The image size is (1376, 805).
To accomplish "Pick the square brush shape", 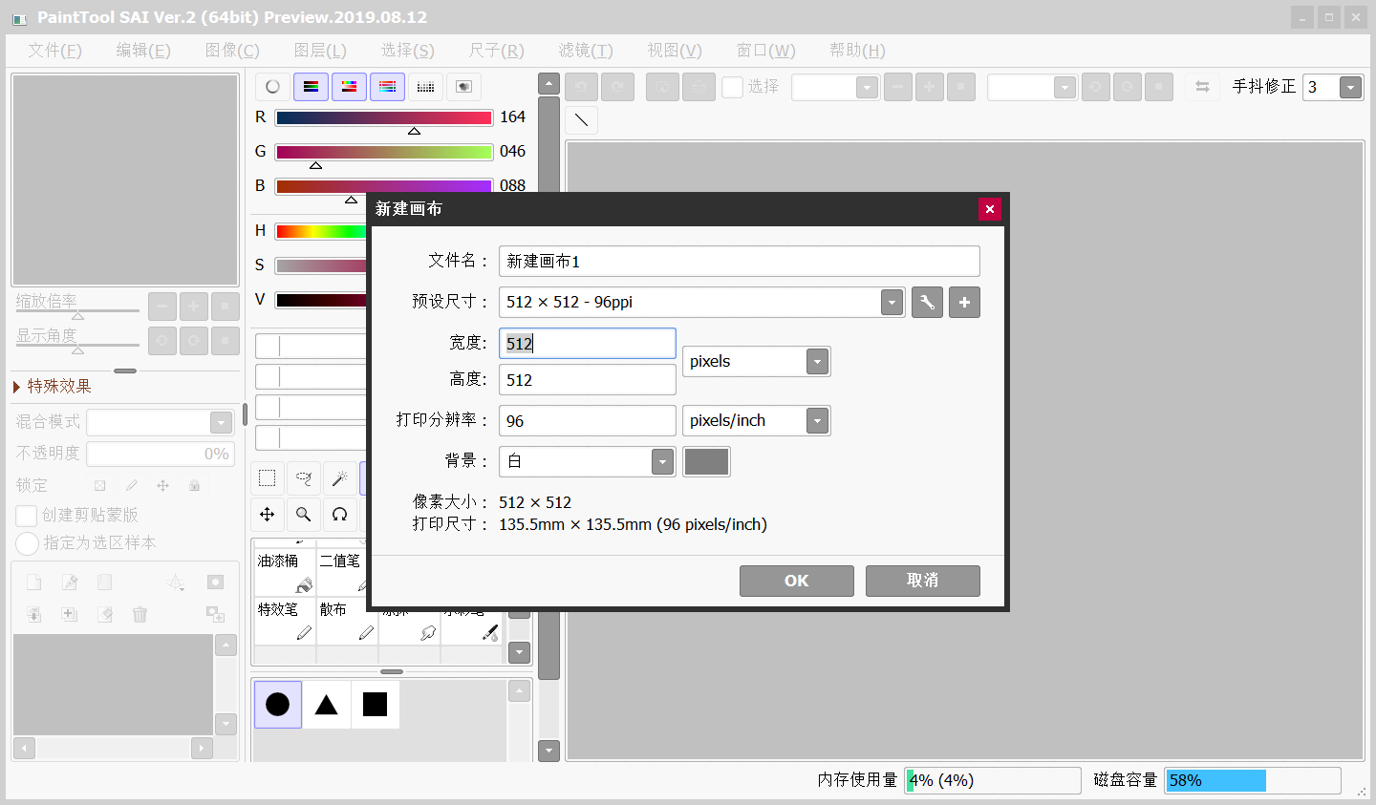I will point(376,705).
